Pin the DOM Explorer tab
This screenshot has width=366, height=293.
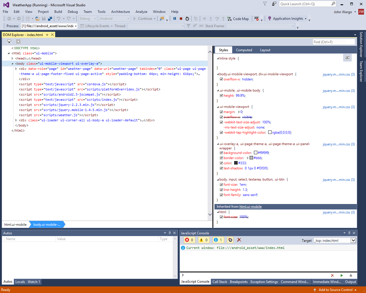tap(47, 35)
